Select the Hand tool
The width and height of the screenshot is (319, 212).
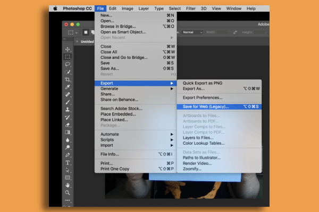68,185
